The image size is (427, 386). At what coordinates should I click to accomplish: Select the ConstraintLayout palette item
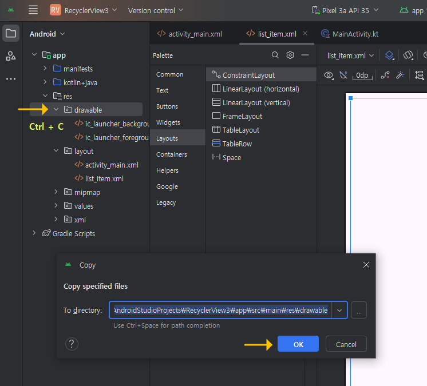click(261, 75)
